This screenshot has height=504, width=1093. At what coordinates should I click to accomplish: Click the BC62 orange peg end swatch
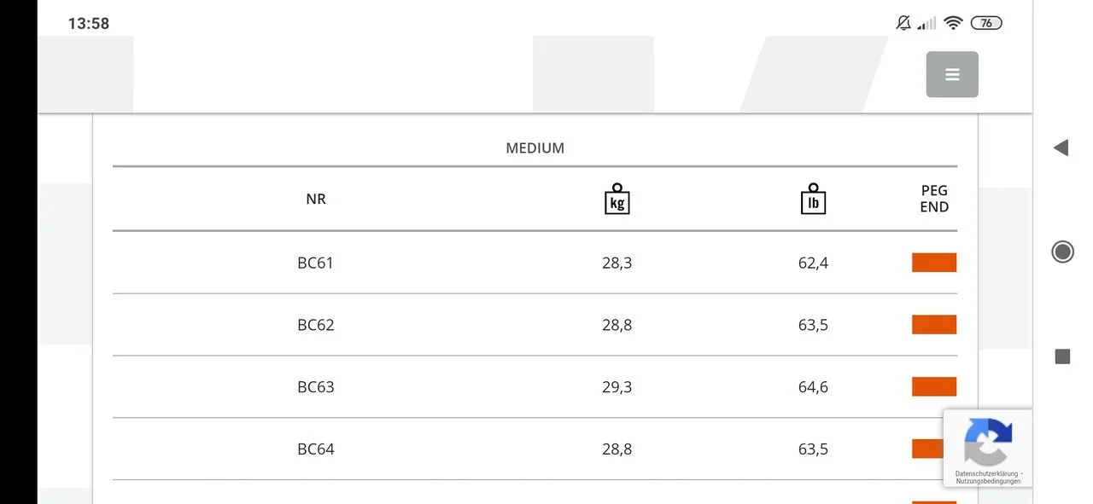[x=933, y=325]
